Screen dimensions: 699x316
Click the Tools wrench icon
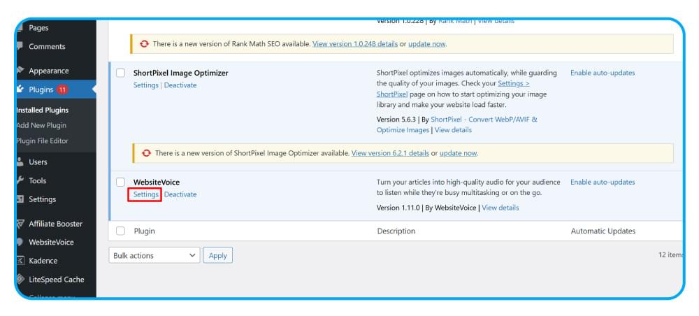click(20, 180)
